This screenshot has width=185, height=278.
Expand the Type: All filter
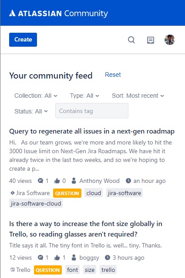(84, 96)
